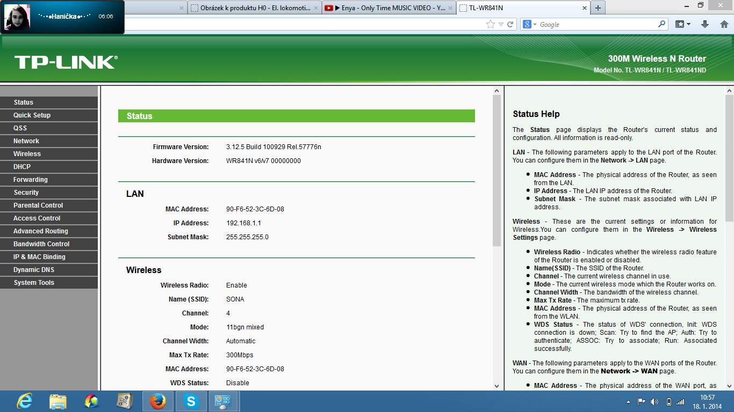
Task: Open the Wireless settings menu
Action: point(49,154)
